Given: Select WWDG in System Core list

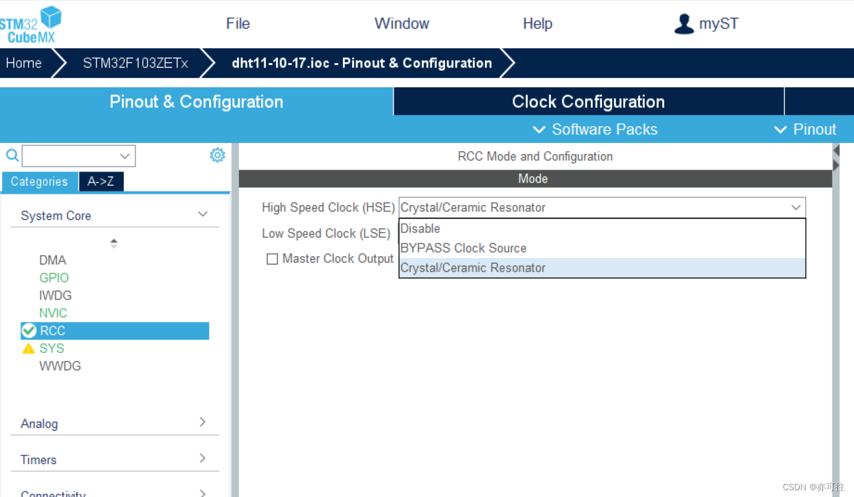Looking at the screenshot, I should (60, 366).
